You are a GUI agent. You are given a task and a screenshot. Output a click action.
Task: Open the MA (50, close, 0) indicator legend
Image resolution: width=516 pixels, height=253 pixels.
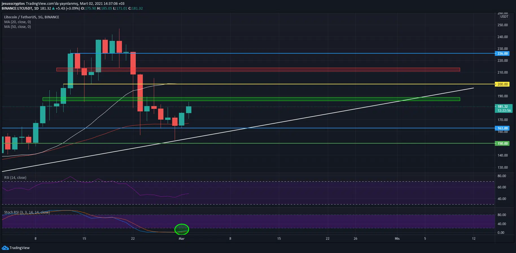[x=18, y=27]
